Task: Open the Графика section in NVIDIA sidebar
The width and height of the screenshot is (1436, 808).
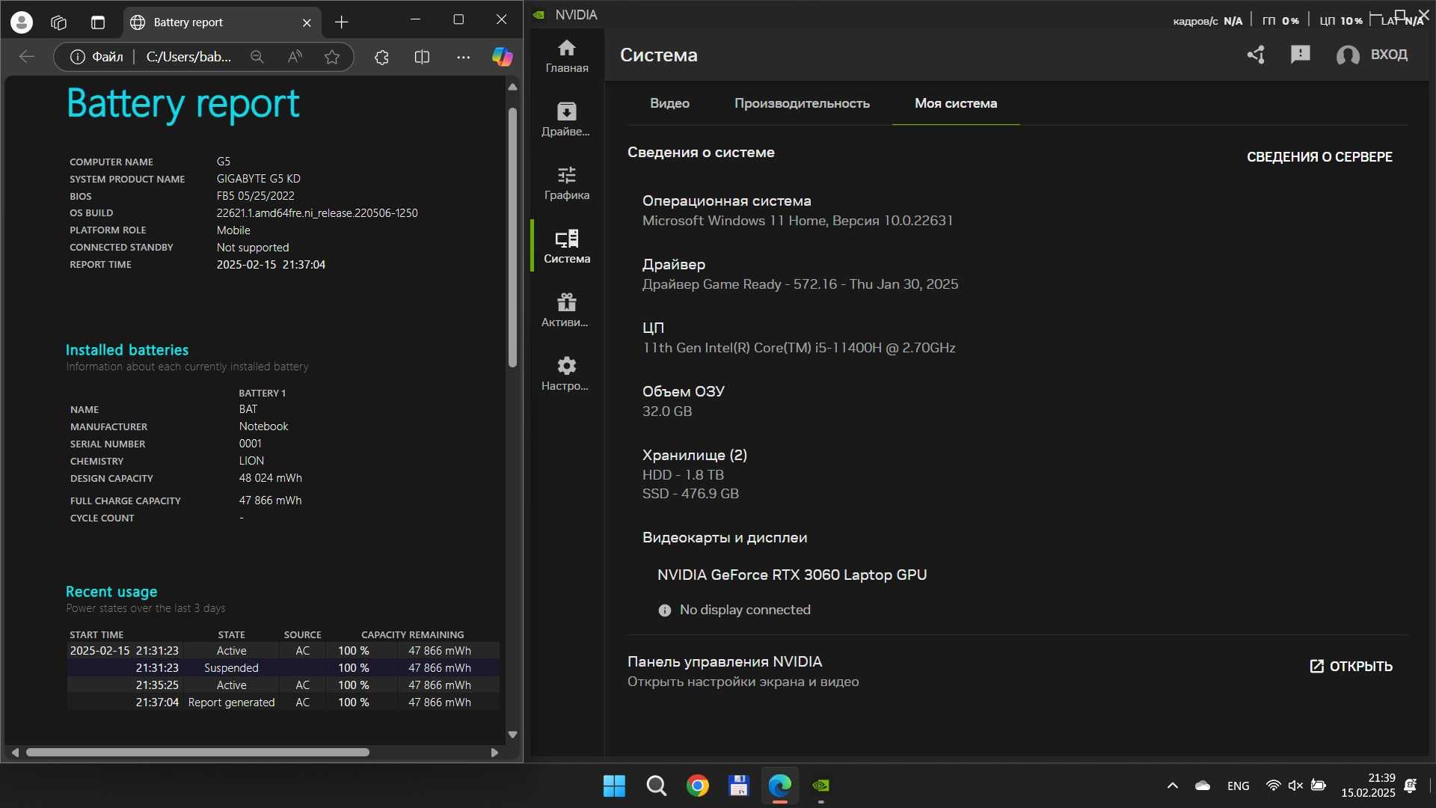Action: click(566, 183)
